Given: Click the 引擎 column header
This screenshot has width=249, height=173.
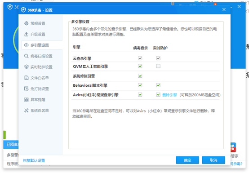Looking at the screenshot, I should (76, 47).
